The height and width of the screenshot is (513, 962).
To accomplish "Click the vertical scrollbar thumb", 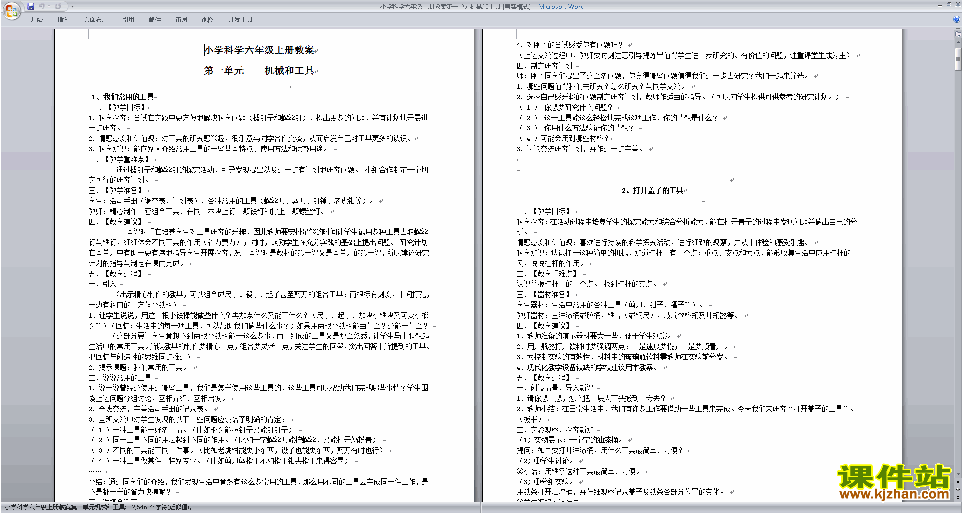I will pos(958,60).
